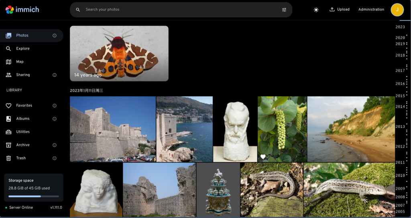The image size is (411, 218).
Task: Jump to 2020 on timeline scrubber
Action: coord(400,38)
